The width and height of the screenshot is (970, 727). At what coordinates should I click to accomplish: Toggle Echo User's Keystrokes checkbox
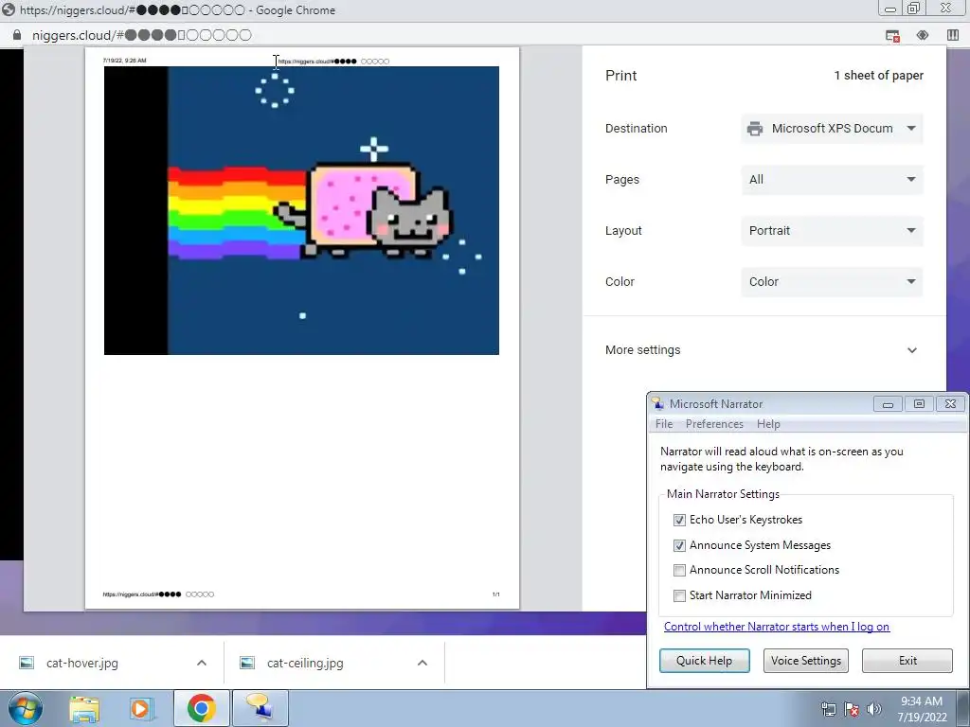[679, 520]
